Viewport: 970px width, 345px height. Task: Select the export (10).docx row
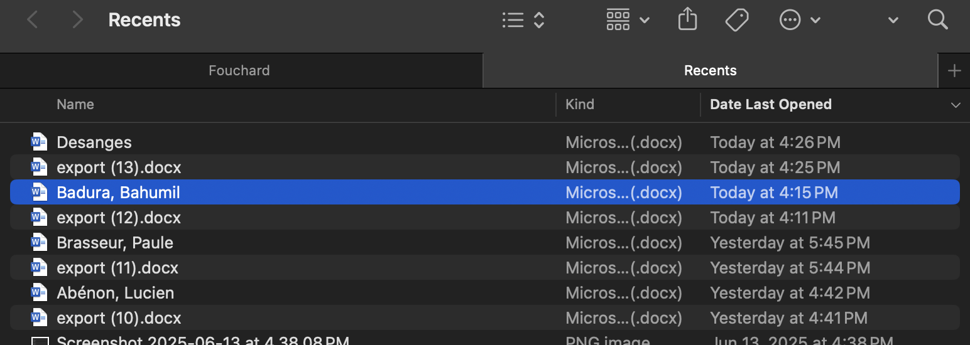(119, 318)
